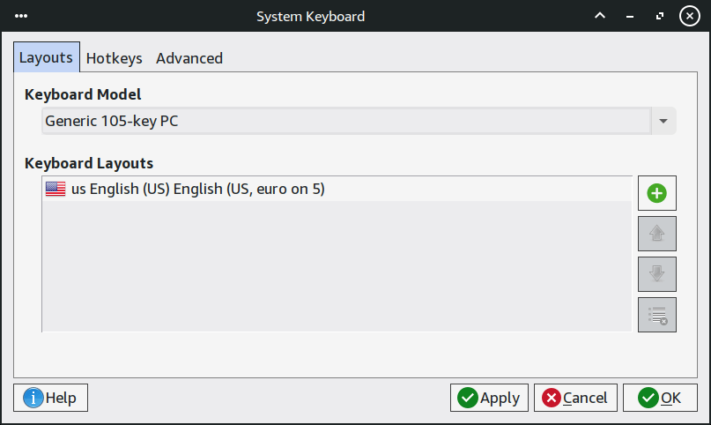The image size is (711, 425).
Task: Expand the Keyboard Model dropdown arrow
Action: pos(663,121)
